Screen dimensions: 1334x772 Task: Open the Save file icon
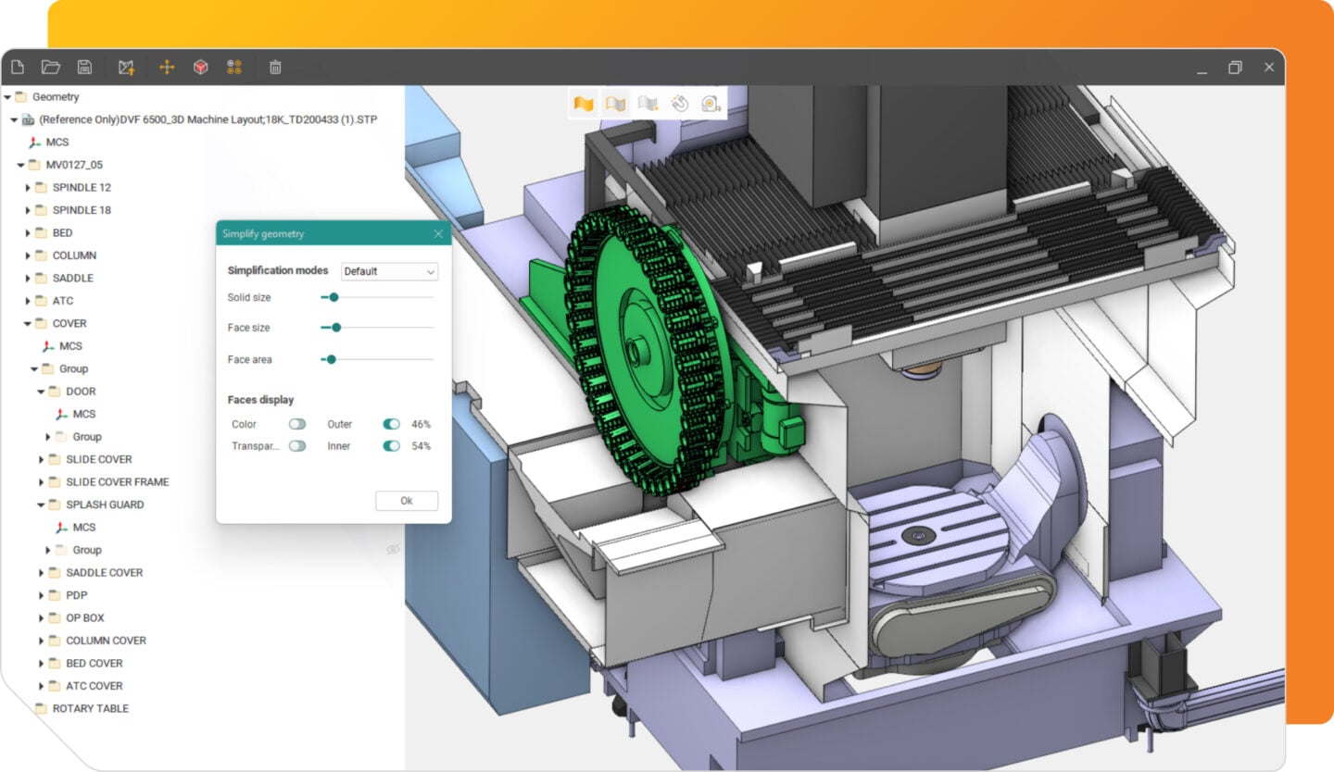[x=86, y=67]
